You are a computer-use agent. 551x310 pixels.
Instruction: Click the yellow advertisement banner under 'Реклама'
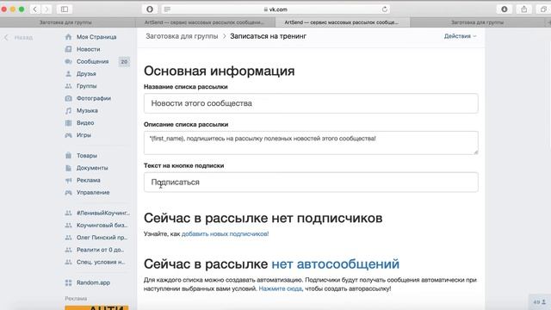[x=96, y=308]
